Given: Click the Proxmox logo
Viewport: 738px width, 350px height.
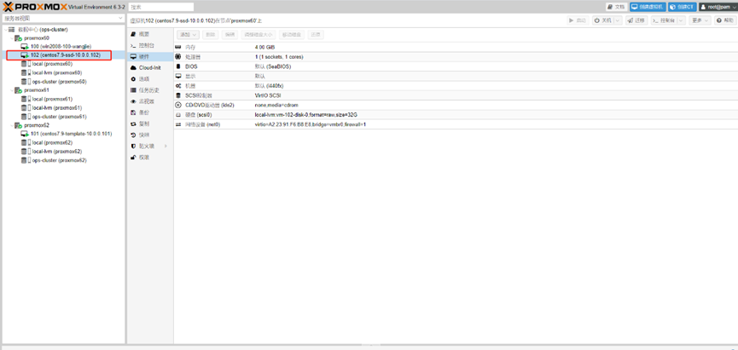Looking at the screenshot, I should click(x=35, y=7).
